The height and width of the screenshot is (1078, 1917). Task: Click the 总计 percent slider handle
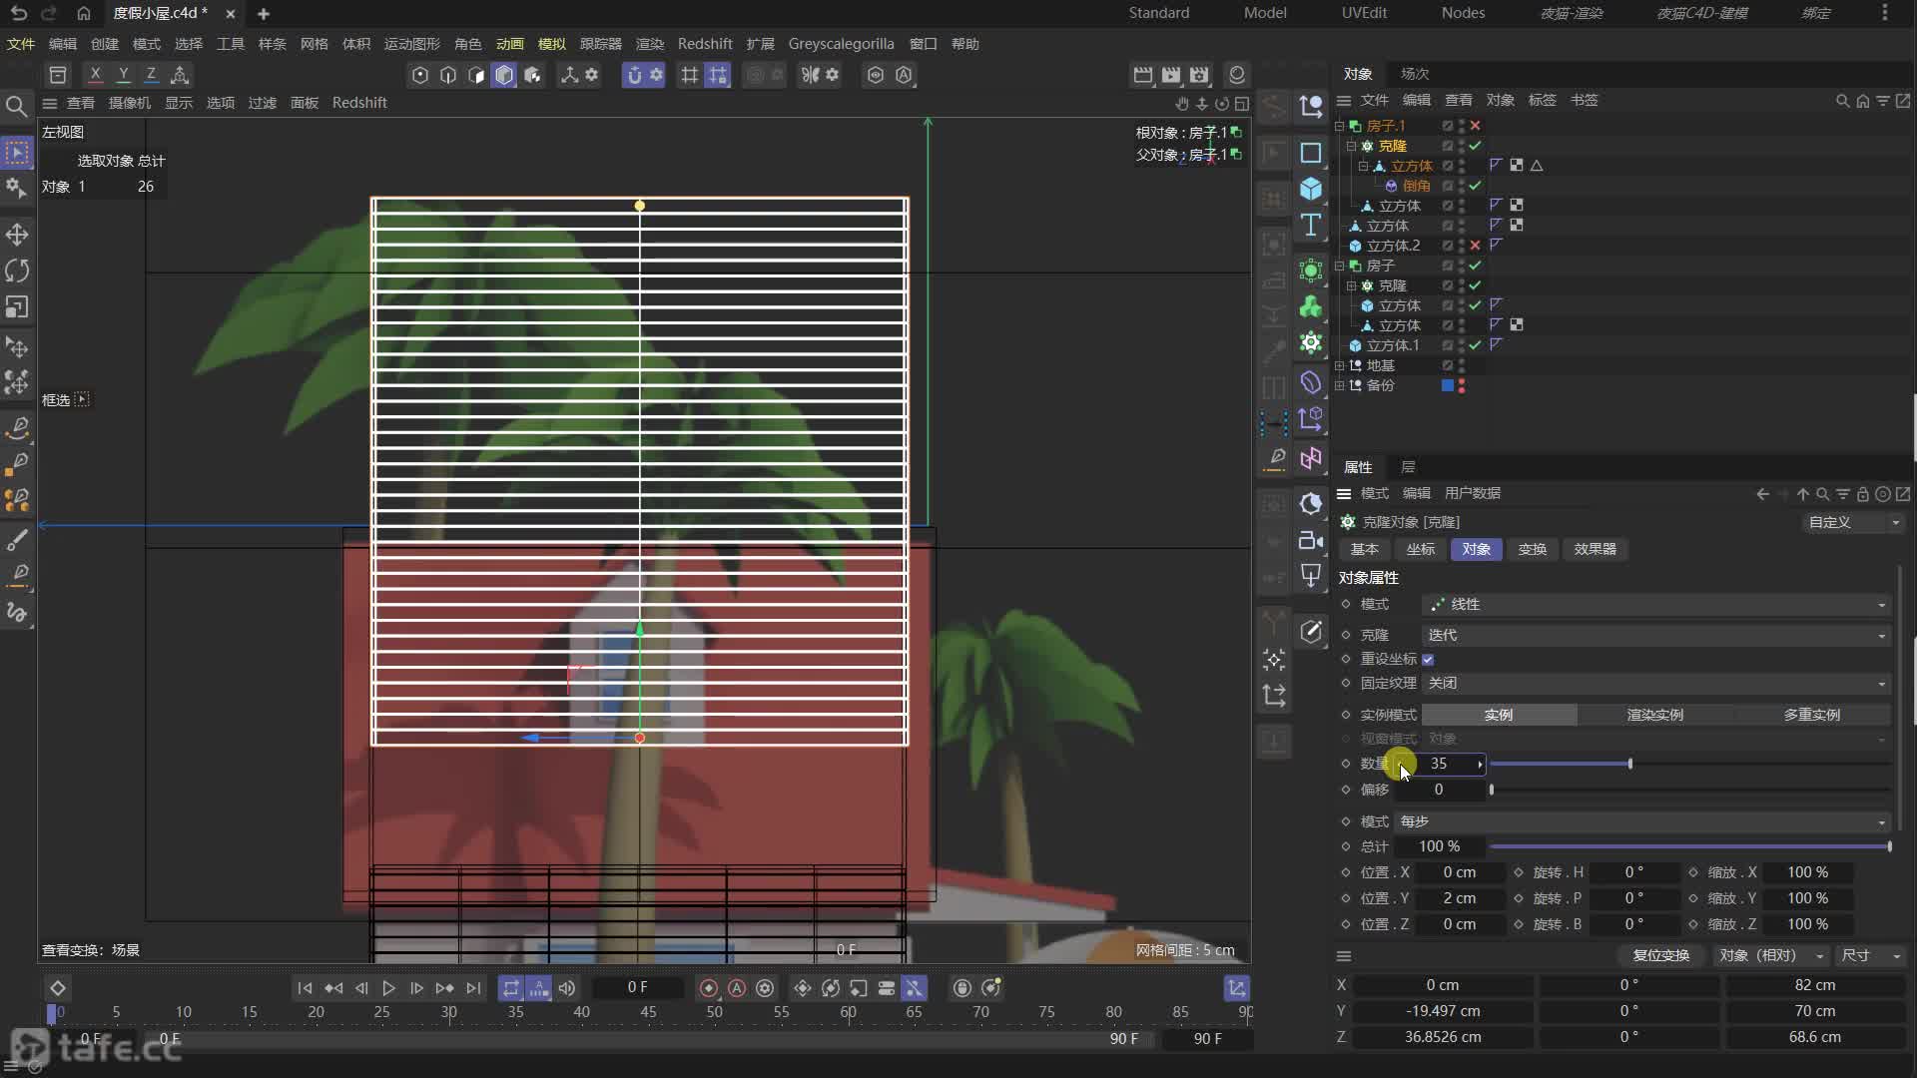[x=1889, y=847]
